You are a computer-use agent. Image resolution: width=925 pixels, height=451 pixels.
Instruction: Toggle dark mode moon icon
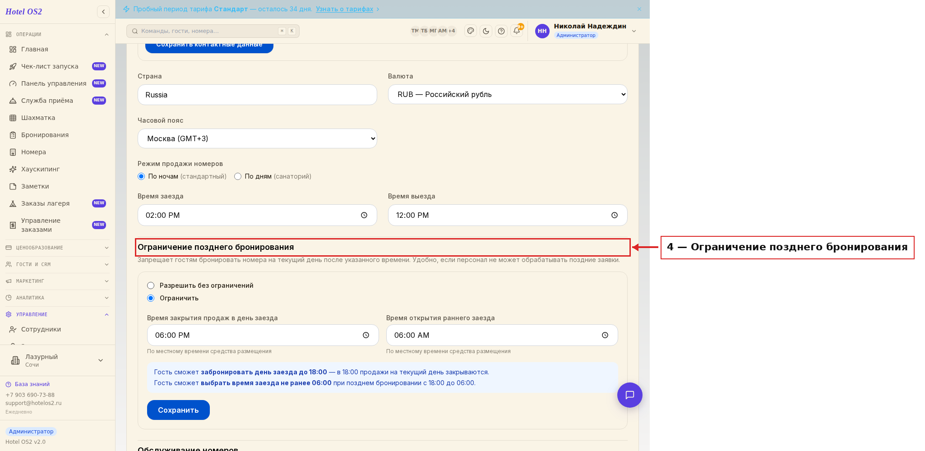(x=486, y=31)
